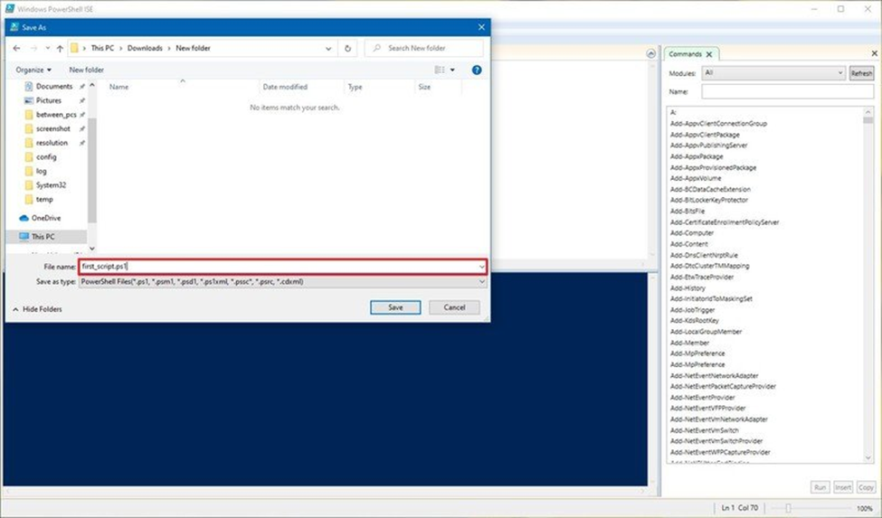882x518 pixels.
Task: Click the command Name field
Action: click(x=788, y=91)
